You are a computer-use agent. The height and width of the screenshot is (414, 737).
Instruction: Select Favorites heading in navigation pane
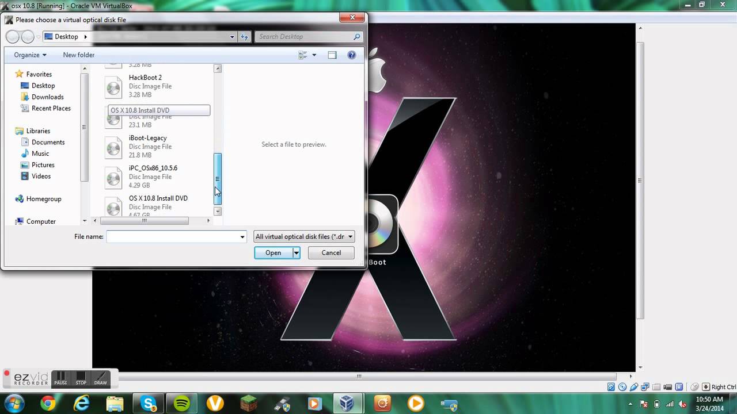(x=39, y=74)
